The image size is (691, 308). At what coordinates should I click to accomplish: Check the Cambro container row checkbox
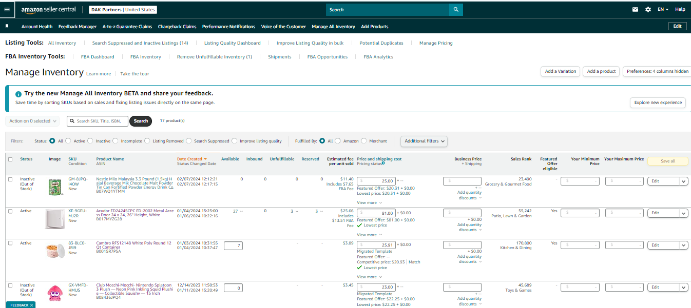point(10,243)
